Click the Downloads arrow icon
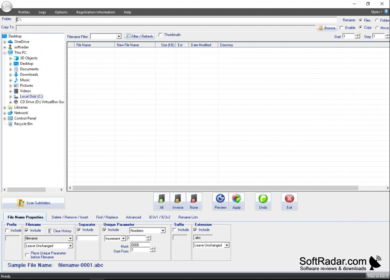This screenshot has width=390, height=280. tap(16, 75)
